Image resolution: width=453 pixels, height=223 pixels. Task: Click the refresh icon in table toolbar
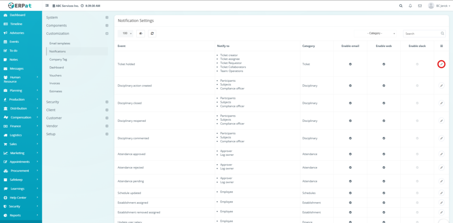coord(152,33)
